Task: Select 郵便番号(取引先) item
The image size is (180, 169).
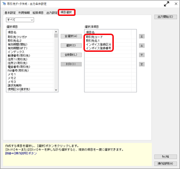Action: tap(19, 56)
